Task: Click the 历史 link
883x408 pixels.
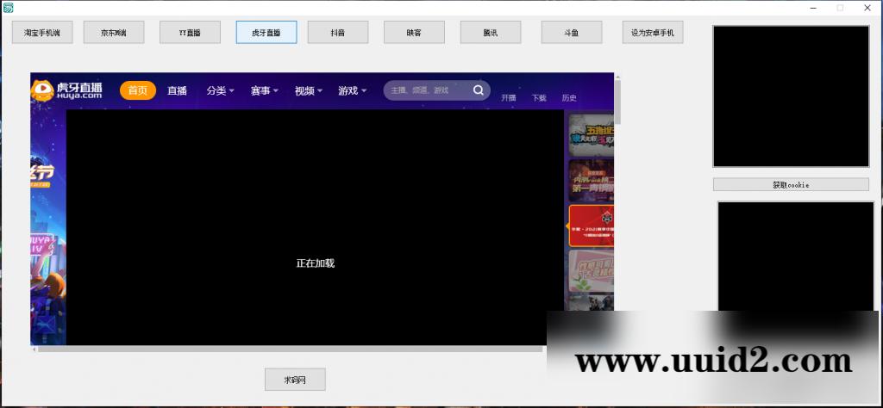Action: pyautogui.click(x=569, y=98)
